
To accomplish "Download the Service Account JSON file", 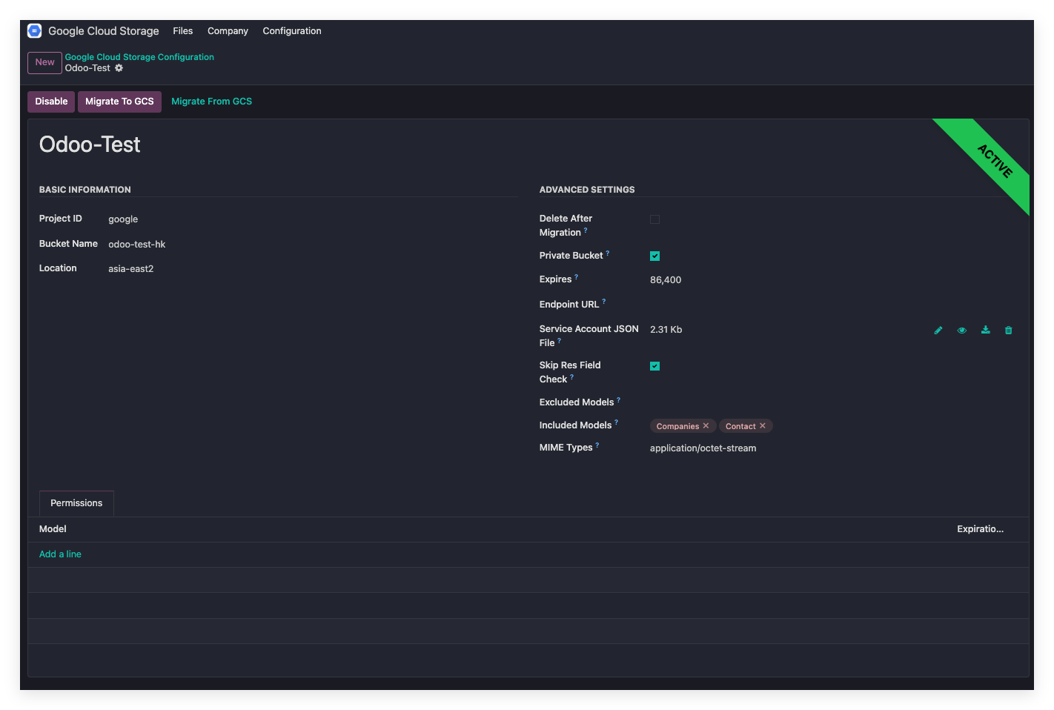I will 985,331.
